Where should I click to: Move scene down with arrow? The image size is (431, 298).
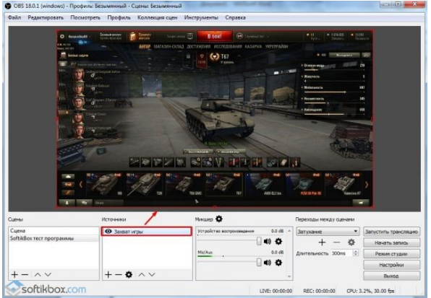pyautogui.click(x=48, y=274)
